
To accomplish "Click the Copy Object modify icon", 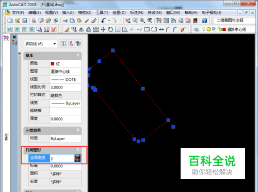I will coord(74,29).
